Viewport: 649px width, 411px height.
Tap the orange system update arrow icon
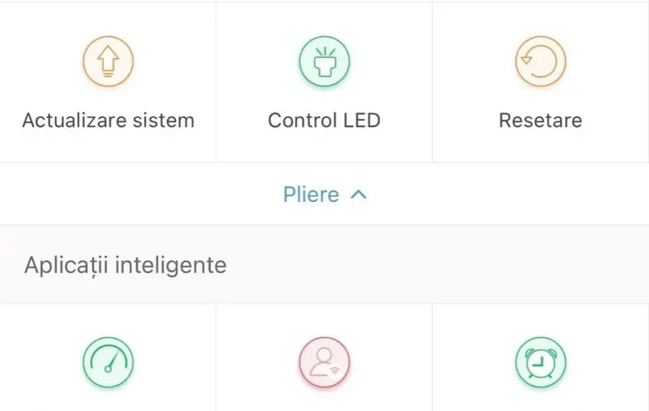point(108,61)
